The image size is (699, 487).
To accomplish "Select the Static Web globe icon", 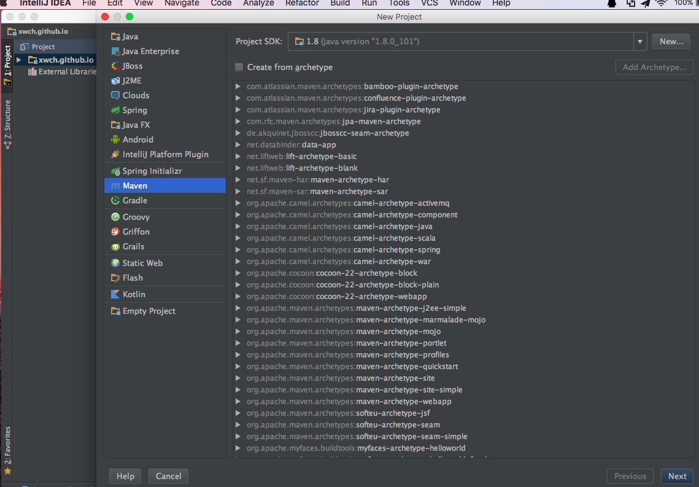I will point(115,263).
